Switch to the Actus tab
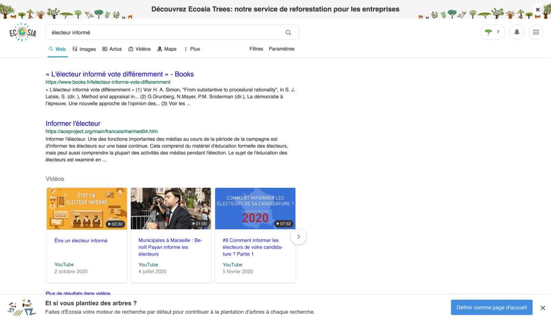Screen dimensions: 551x319 point(112,49)
